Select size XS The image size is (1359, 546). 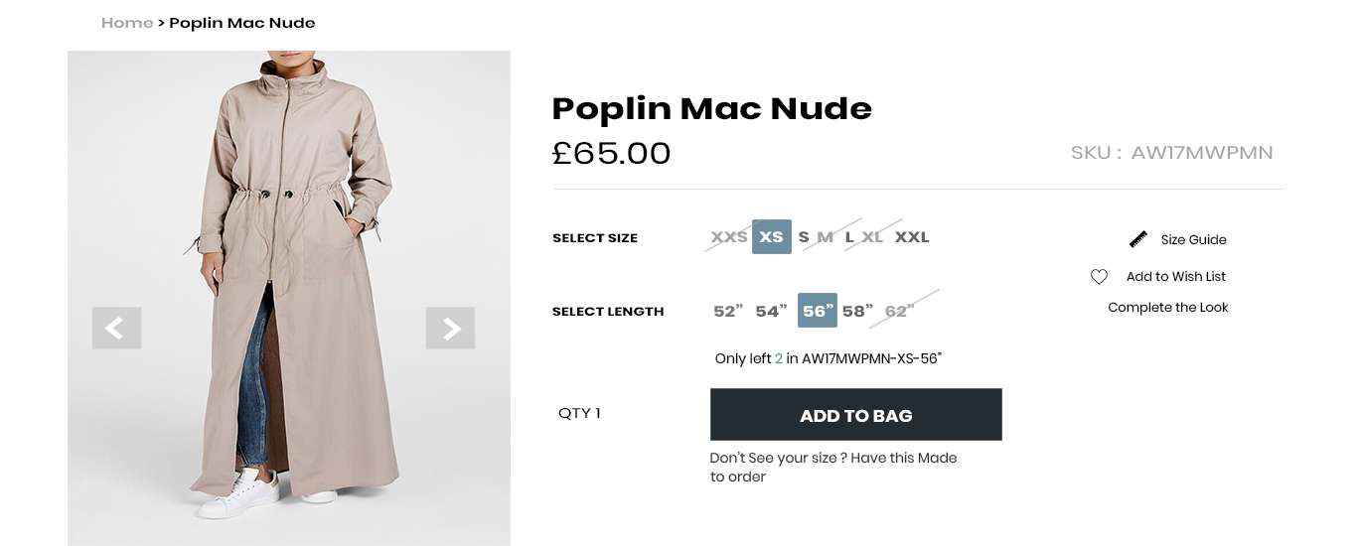(771, 237)
